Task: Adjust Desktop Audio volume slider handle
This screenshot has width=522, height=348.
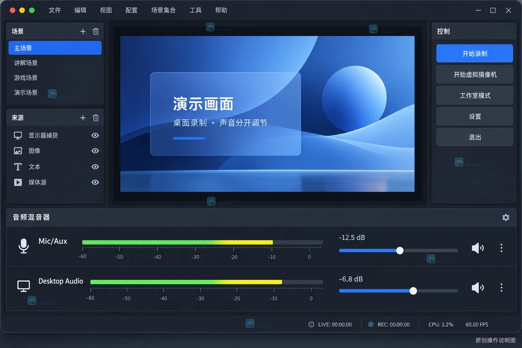Action: (x=413, y=291)
